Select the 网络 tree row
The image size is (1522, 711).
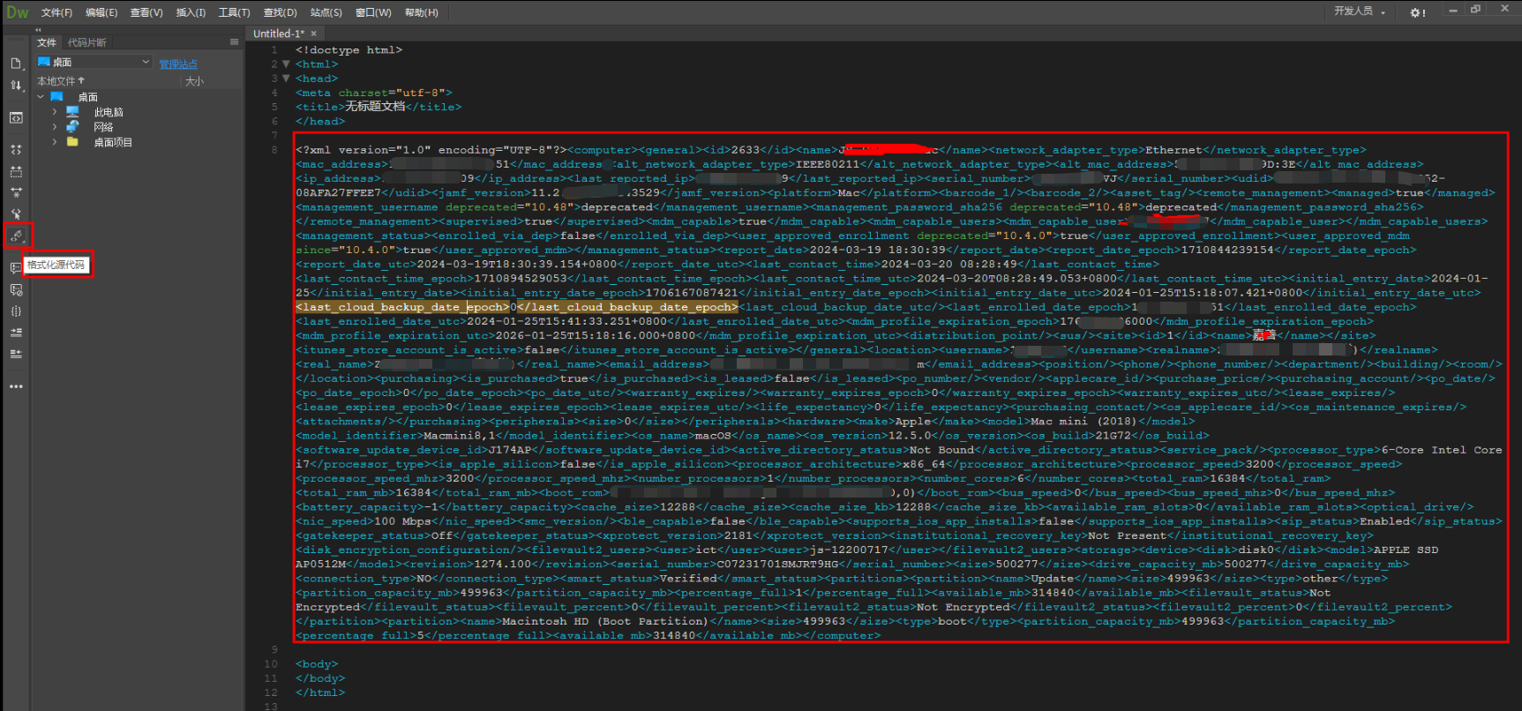pos(103,127)
